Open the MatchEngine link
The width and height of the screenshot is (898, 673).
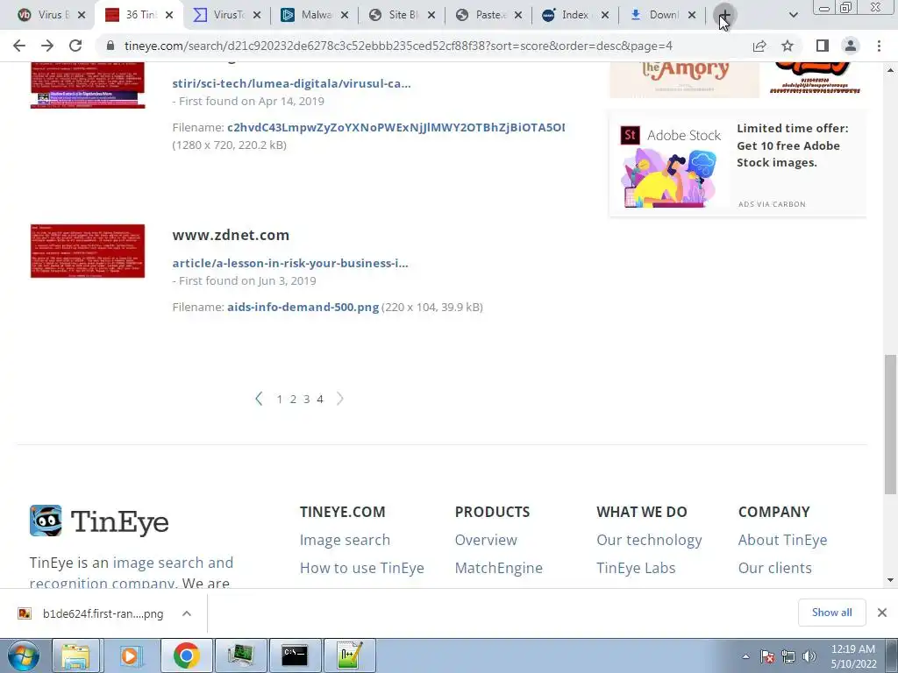[499, 568]
